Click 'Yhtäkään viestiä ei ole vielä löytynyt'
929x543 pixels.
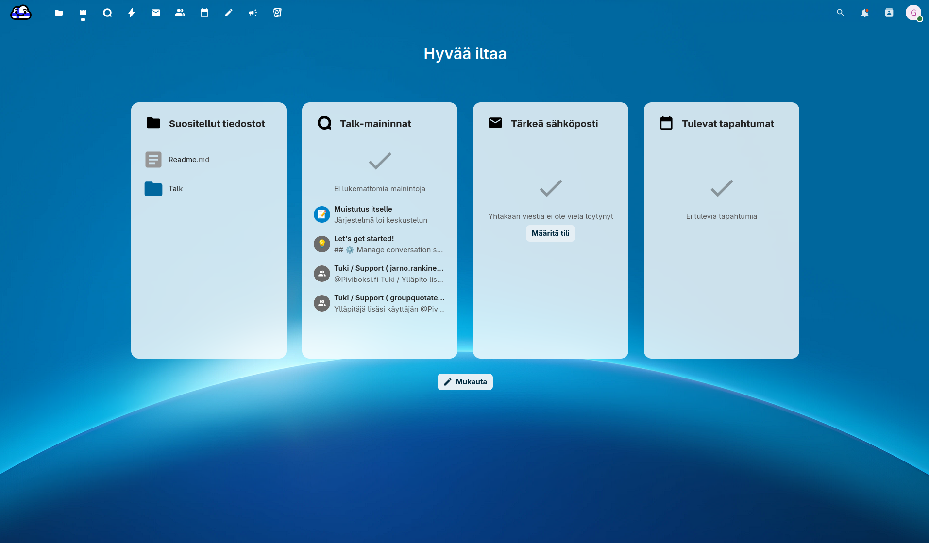(551, 216)
